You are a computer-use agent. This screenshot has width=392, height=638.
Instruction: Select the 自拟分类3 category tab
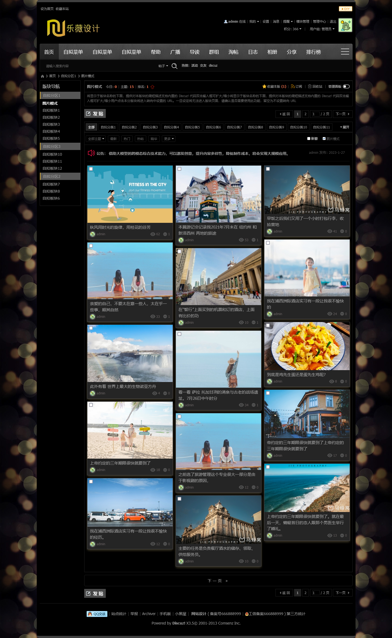point(150,127)
